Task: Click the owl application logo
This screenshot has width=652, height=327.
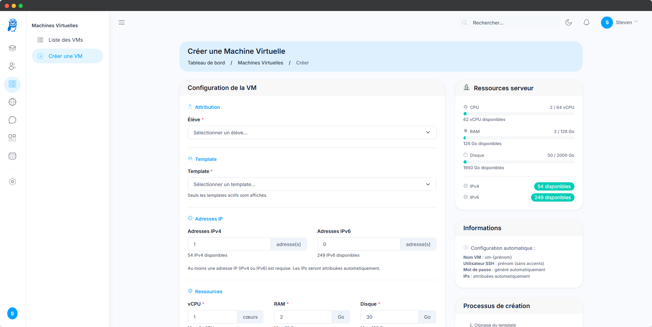Action: [12, 25]
